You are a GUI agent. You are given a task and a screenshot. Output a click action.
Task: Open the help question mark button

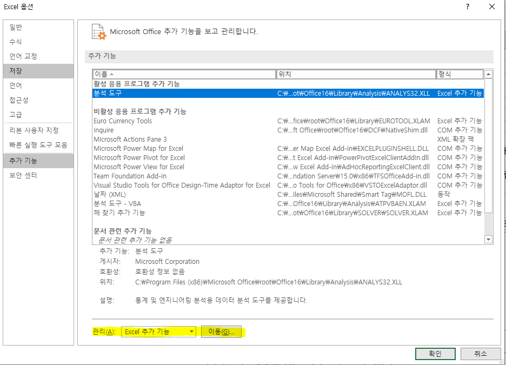click(x=468, y=7)
